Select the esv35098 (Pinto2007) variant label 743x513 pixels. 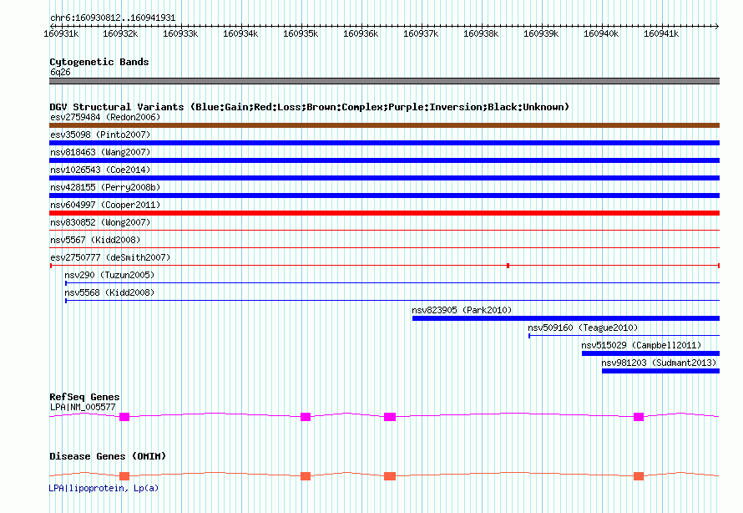coord(99,135)
